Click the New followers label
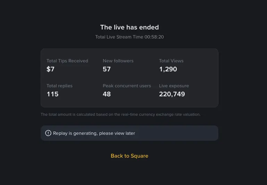 (118, 61)
